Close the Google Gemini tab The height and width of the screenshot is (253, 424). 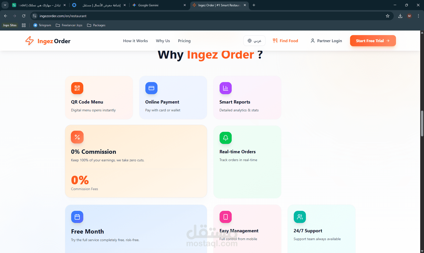tap(185, 5)
